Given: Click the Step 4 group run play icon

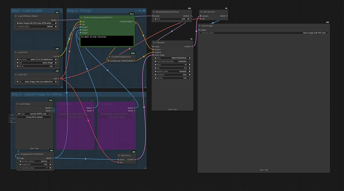Looking at the screenshot, I should [136, 11].
